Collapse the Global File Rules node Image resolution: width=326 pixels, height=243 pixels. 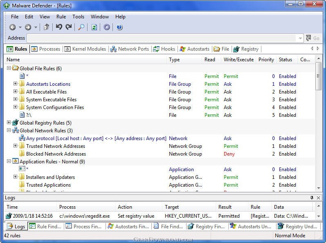click(9, 68)
